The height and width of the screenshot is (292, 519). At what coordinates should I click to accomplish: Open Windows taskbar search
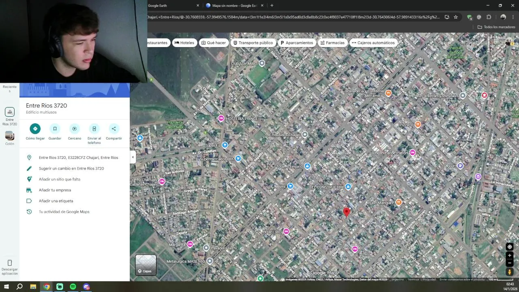[19, 287]
